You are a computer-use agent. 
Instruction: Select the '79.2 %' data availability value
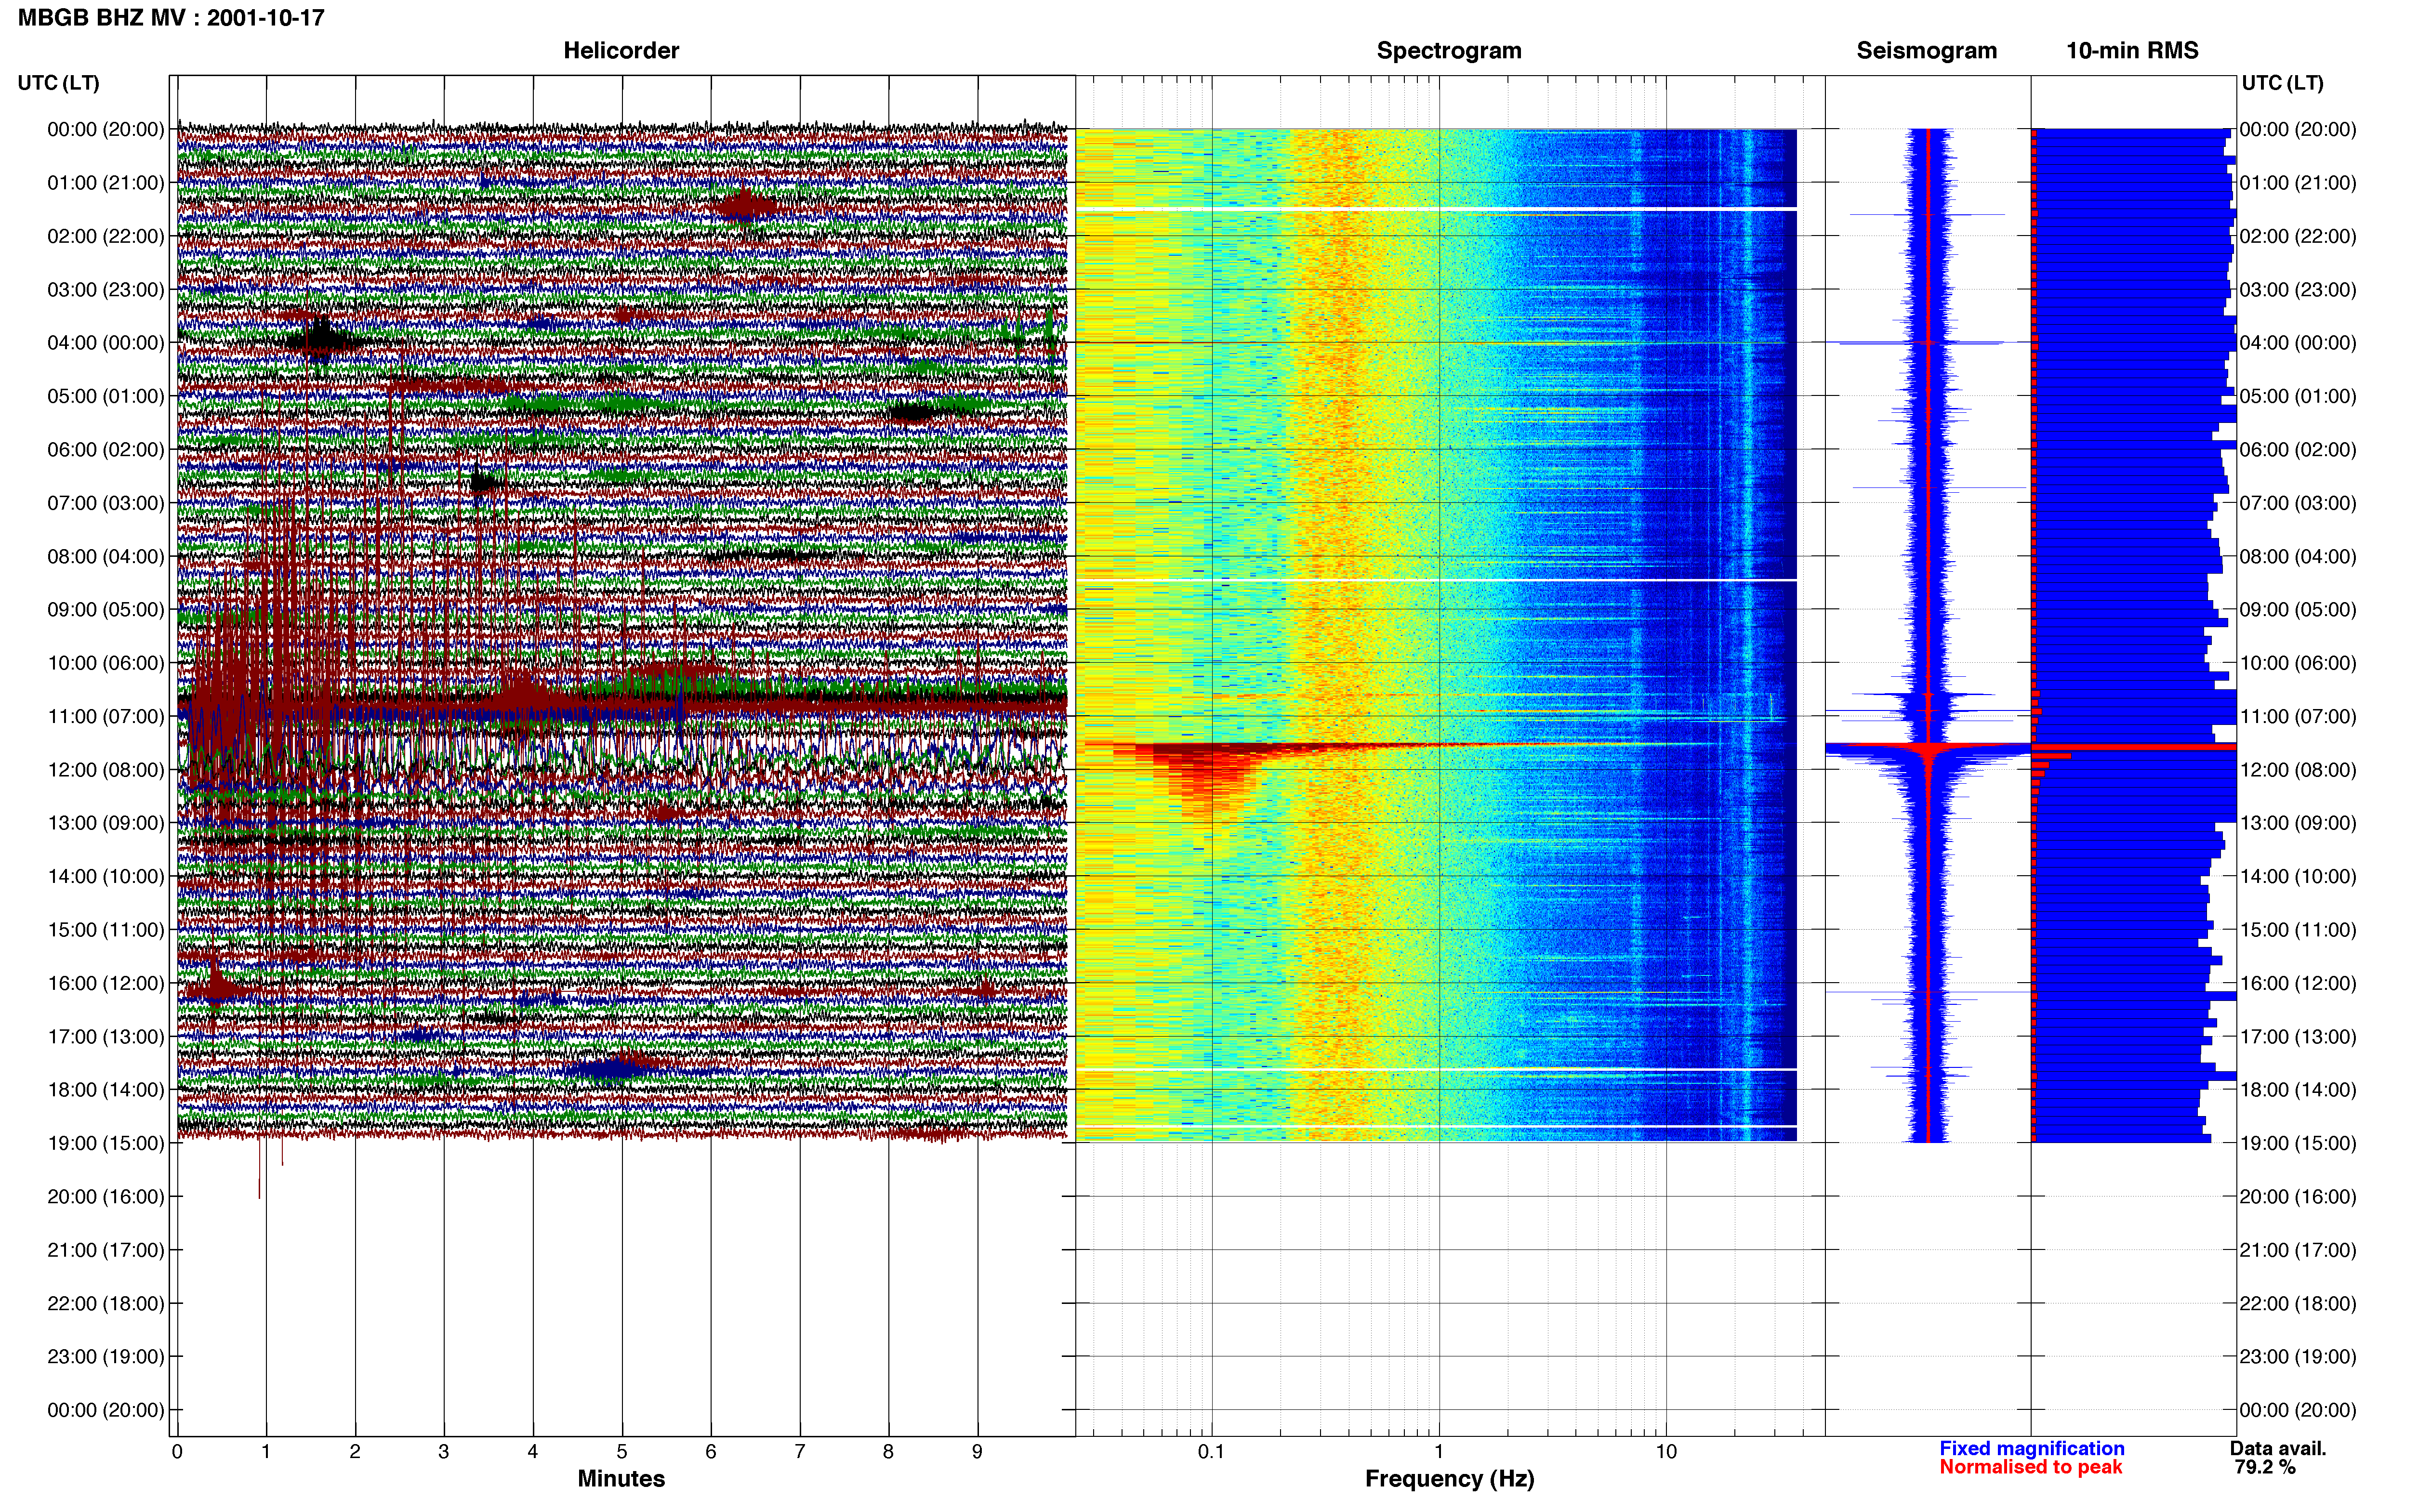tap(2265, 1467)
